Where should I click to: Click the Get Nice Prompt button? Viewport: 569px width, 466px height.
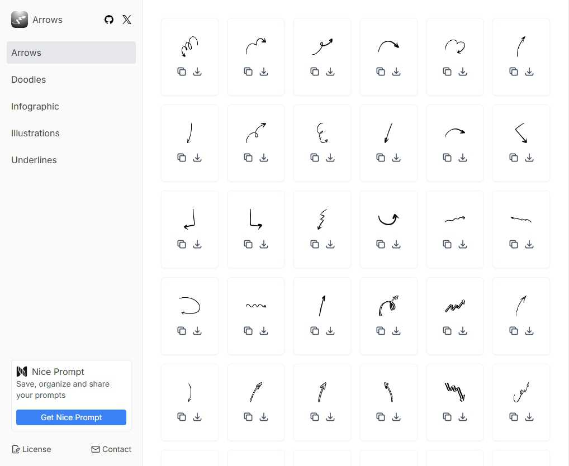coord(71,417)
